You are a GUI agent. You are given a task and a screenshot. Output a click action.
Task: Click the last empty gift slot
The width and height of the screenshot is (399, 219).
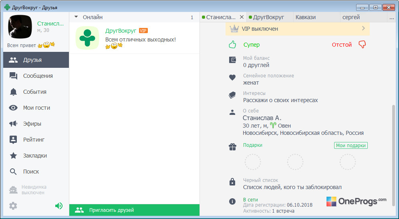(348, 162)
